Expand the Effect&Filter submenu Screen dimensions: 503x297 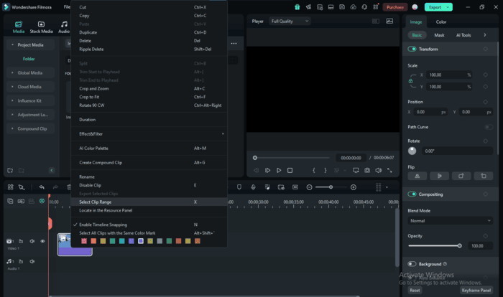click(x=149, y=133)
